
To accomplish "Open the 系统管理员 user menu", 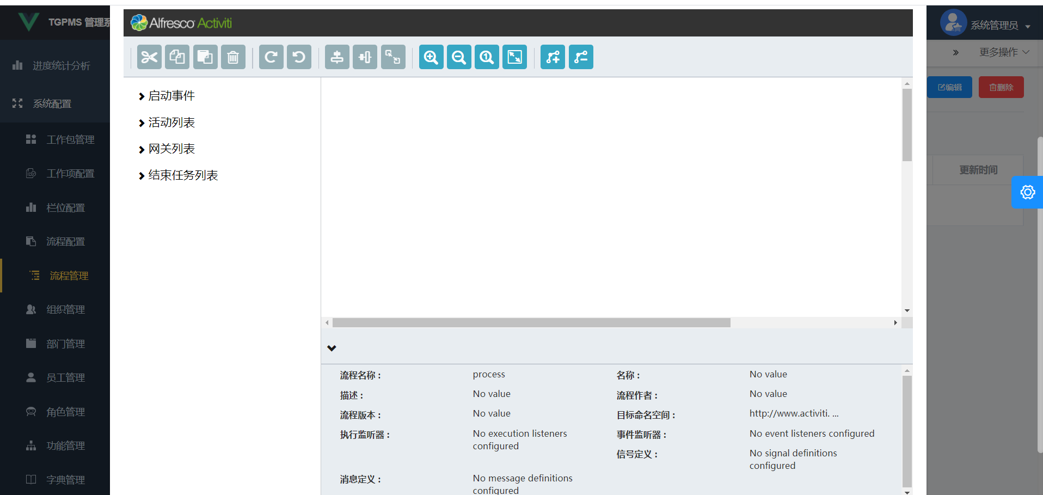I will tap(996, 25).
